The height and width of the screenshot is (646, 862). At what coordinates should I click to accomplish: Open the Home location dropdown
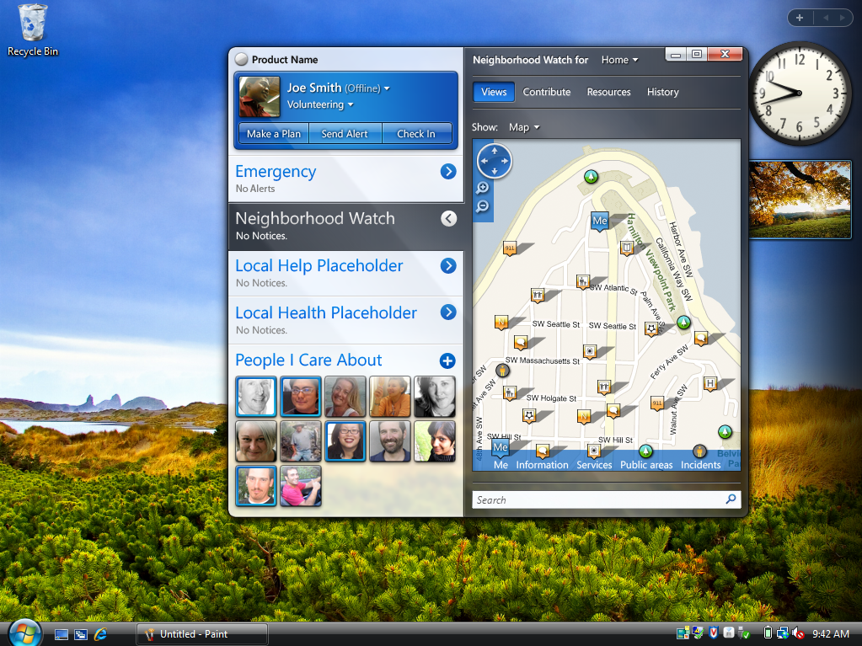click(x=619, y=60)
